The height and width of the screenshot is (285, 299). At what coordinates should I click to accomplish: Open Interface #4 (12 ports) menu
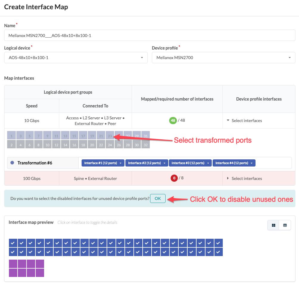(234, 163)
